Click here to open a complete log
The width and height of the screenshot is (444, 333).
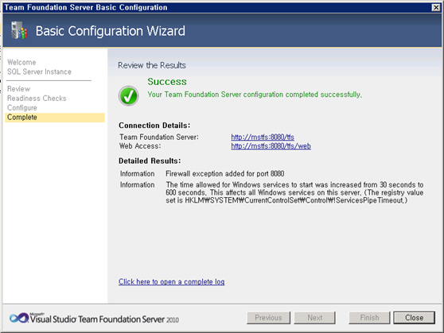coord(171,282)
